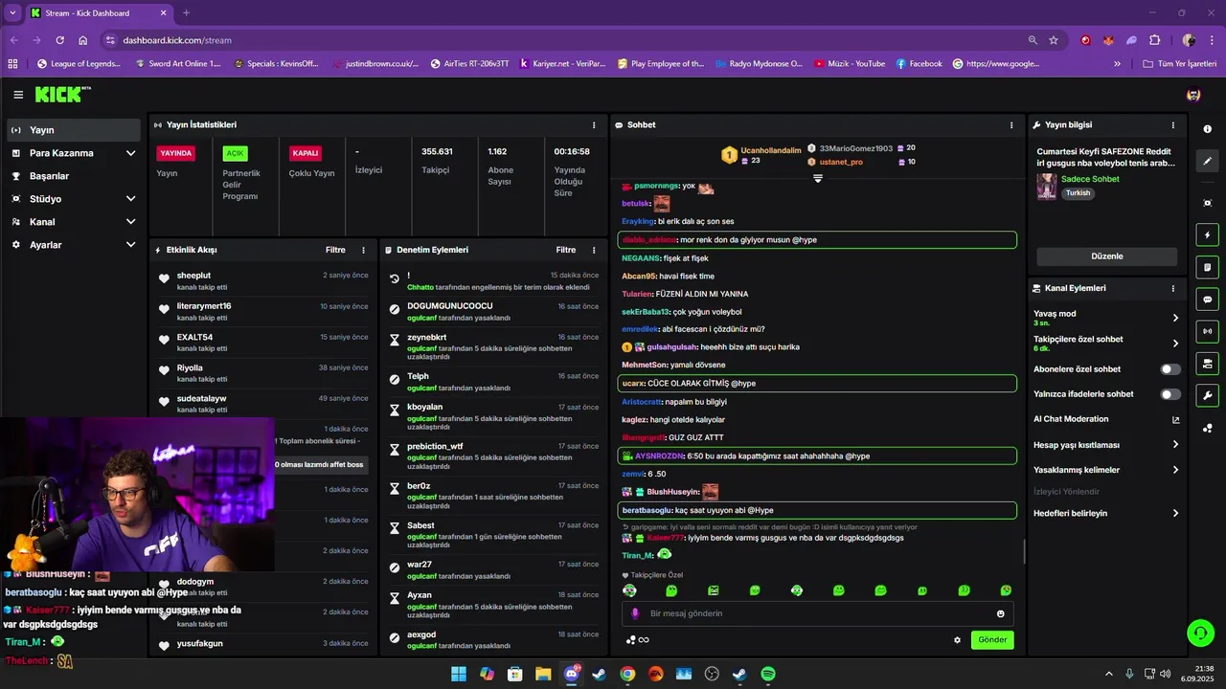Expand Para Kazanma sidebar section
The image size is (1226, 689).
pyautogui.click(x=130, y=153)
